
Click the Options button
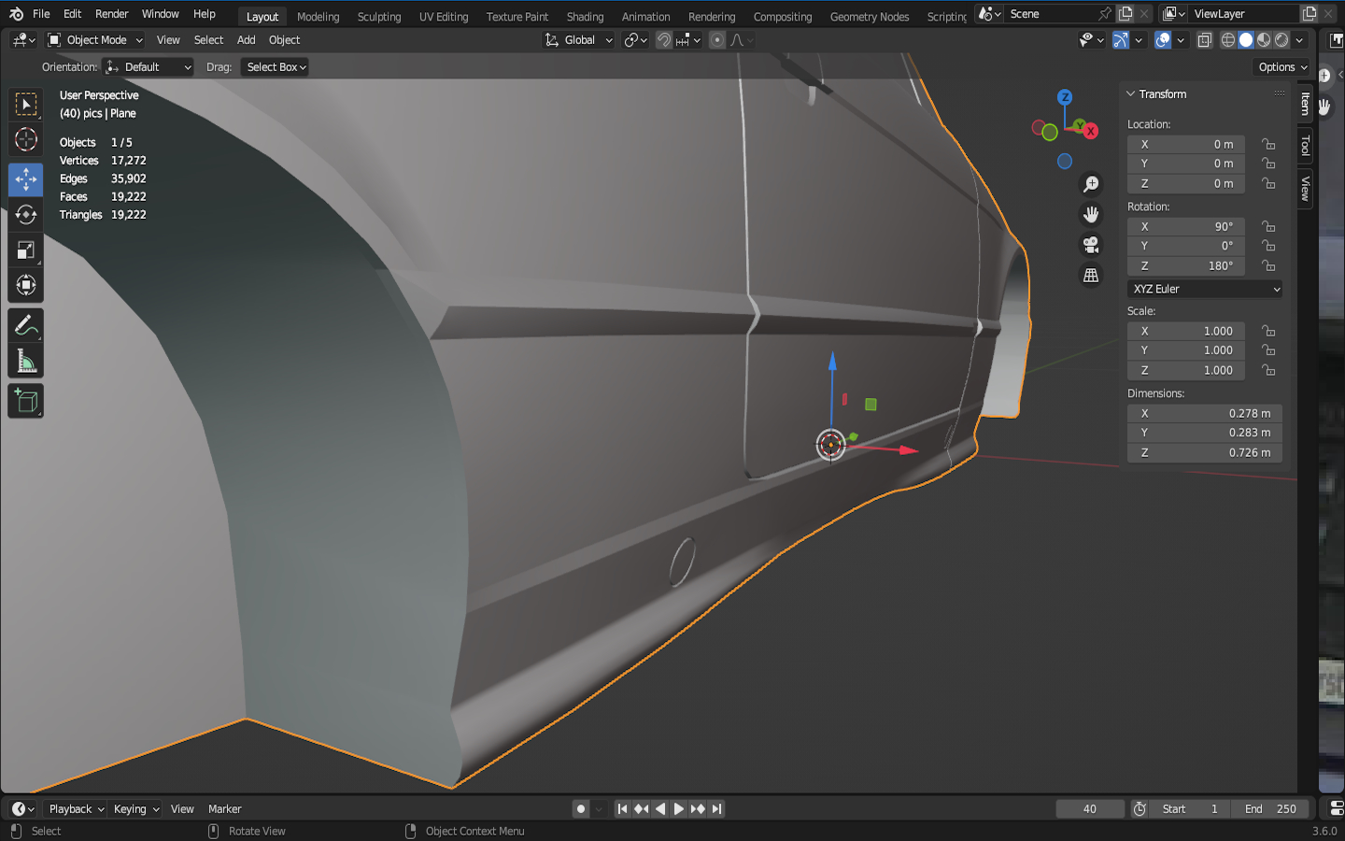(x=1281, y=67)
